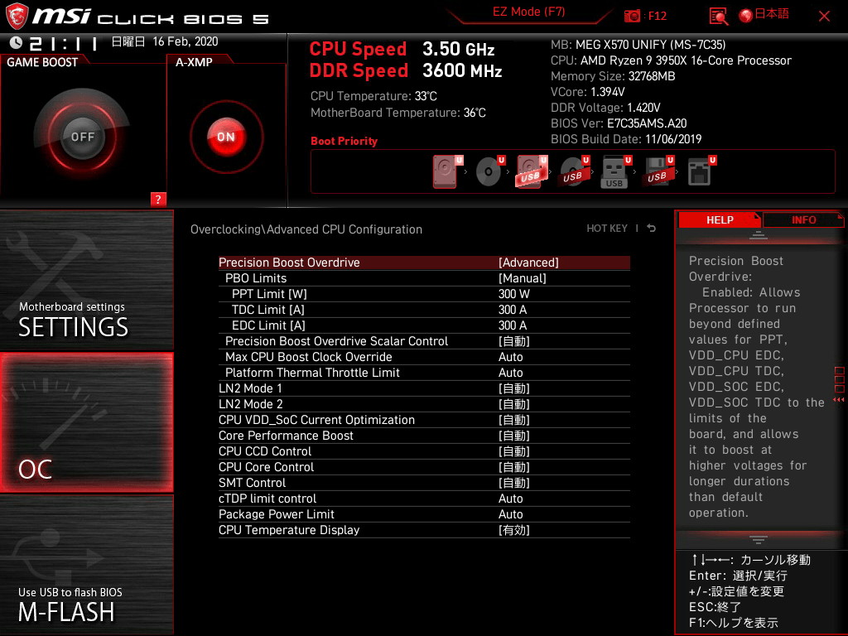Click the clock icon beside the time

tap(16, 43)
